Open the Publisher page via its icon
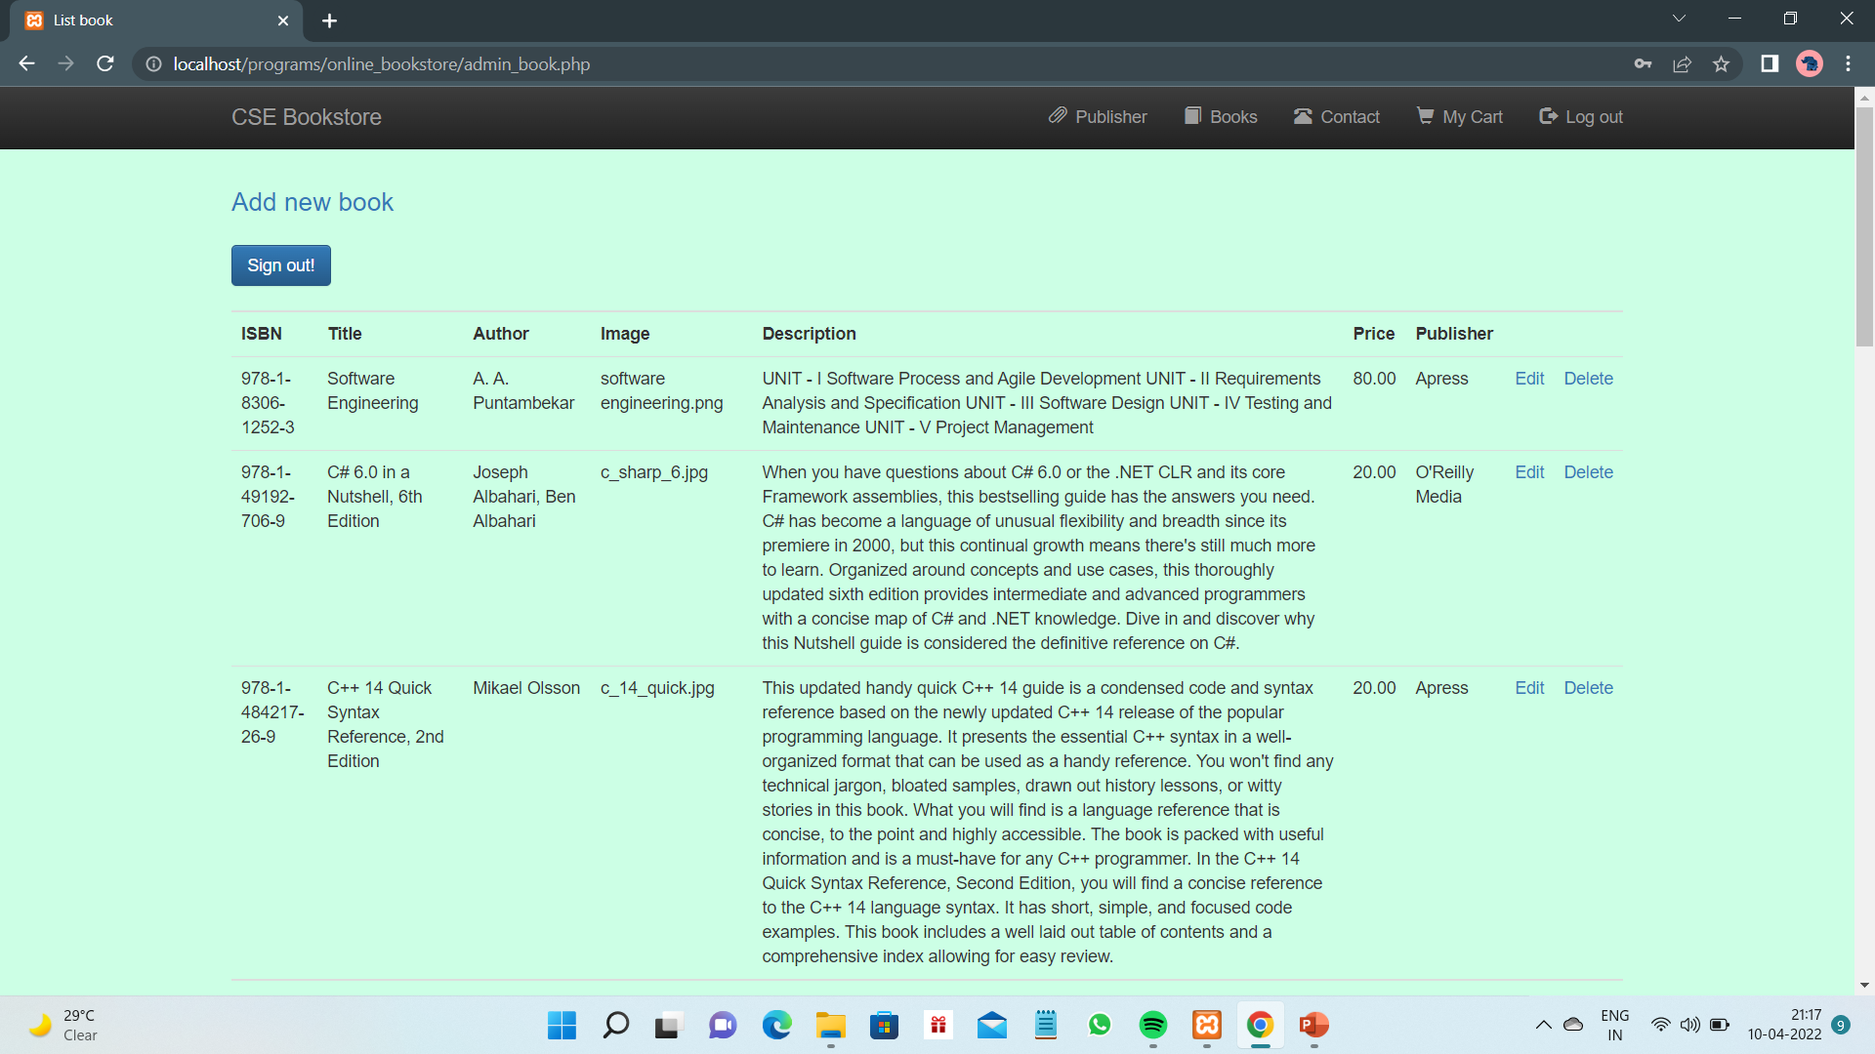This screenshot has width=1875, height=1054. pyautogui.click(x=1058, y=116)
